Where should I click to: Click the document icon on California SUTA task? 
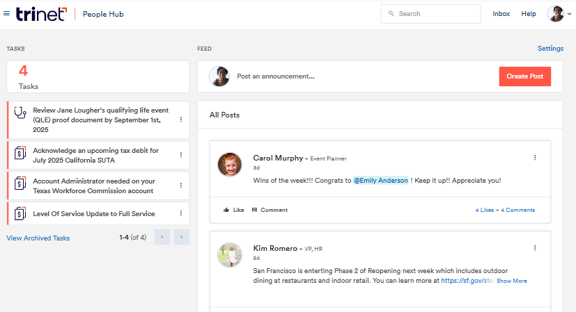coord(20,152)
